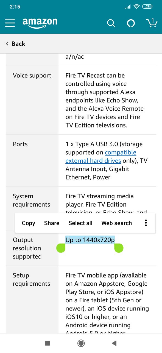Choose Web search from selection menu

click(x=117, y=223)
